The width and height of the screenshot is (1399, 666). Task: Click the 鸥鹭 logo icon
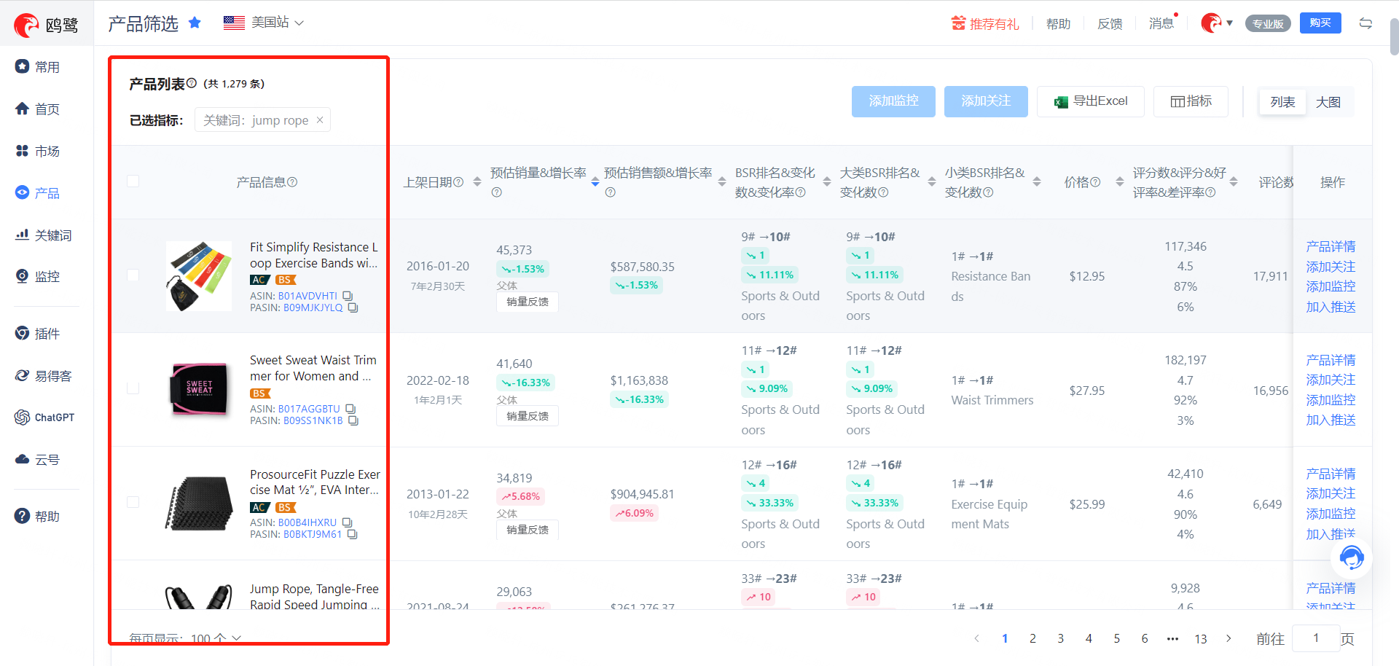26,26
